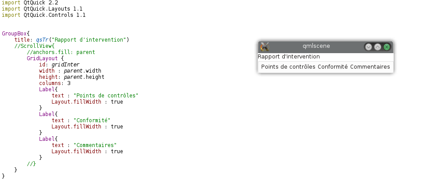Click the "height: parent.height" code line
The height and width of the screenshot is (186, 427).
(72, 77)
